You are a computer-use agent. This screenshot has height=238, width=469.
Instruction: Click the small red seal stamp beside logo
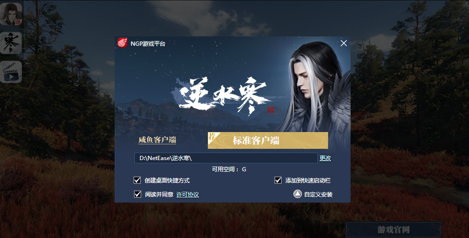(271, 110)
